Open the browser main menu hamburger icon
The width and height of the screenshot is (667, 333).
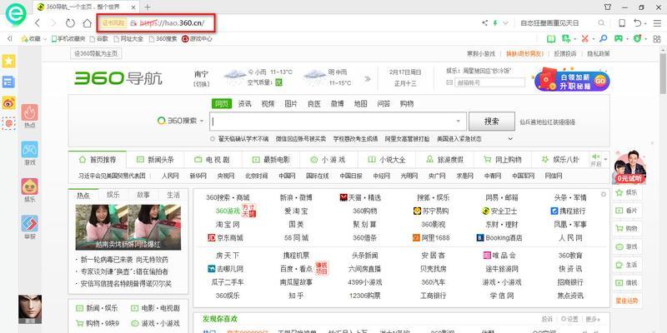click(657, 23)
